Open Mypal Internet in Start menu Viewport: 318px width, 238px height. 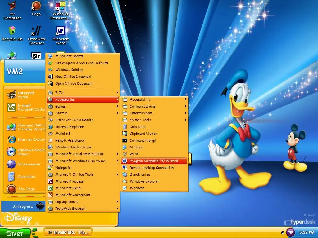(x=25, y=95)
